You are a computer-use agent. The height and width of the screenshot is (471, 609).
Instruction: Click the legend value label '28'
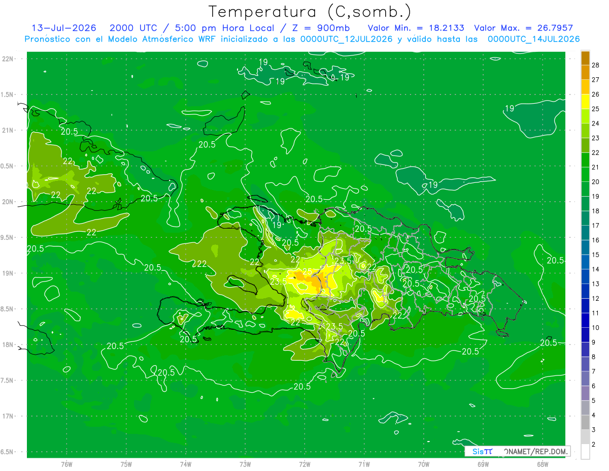(x=596, y=65)
